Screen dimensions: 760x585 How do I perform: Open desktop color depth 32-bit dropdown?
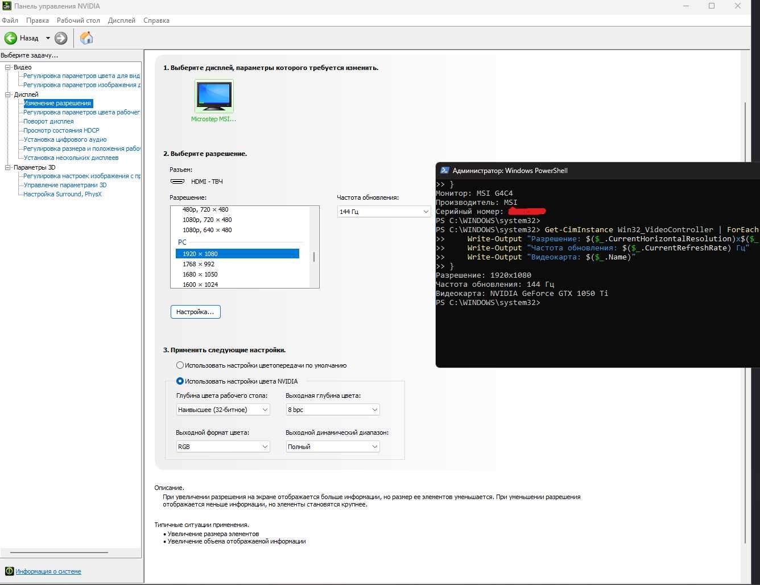223,410
